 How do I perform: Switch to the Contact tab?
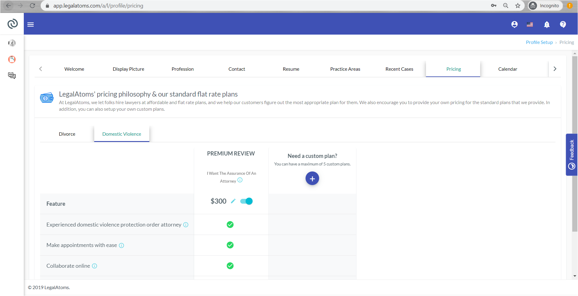tap(237, 69)
